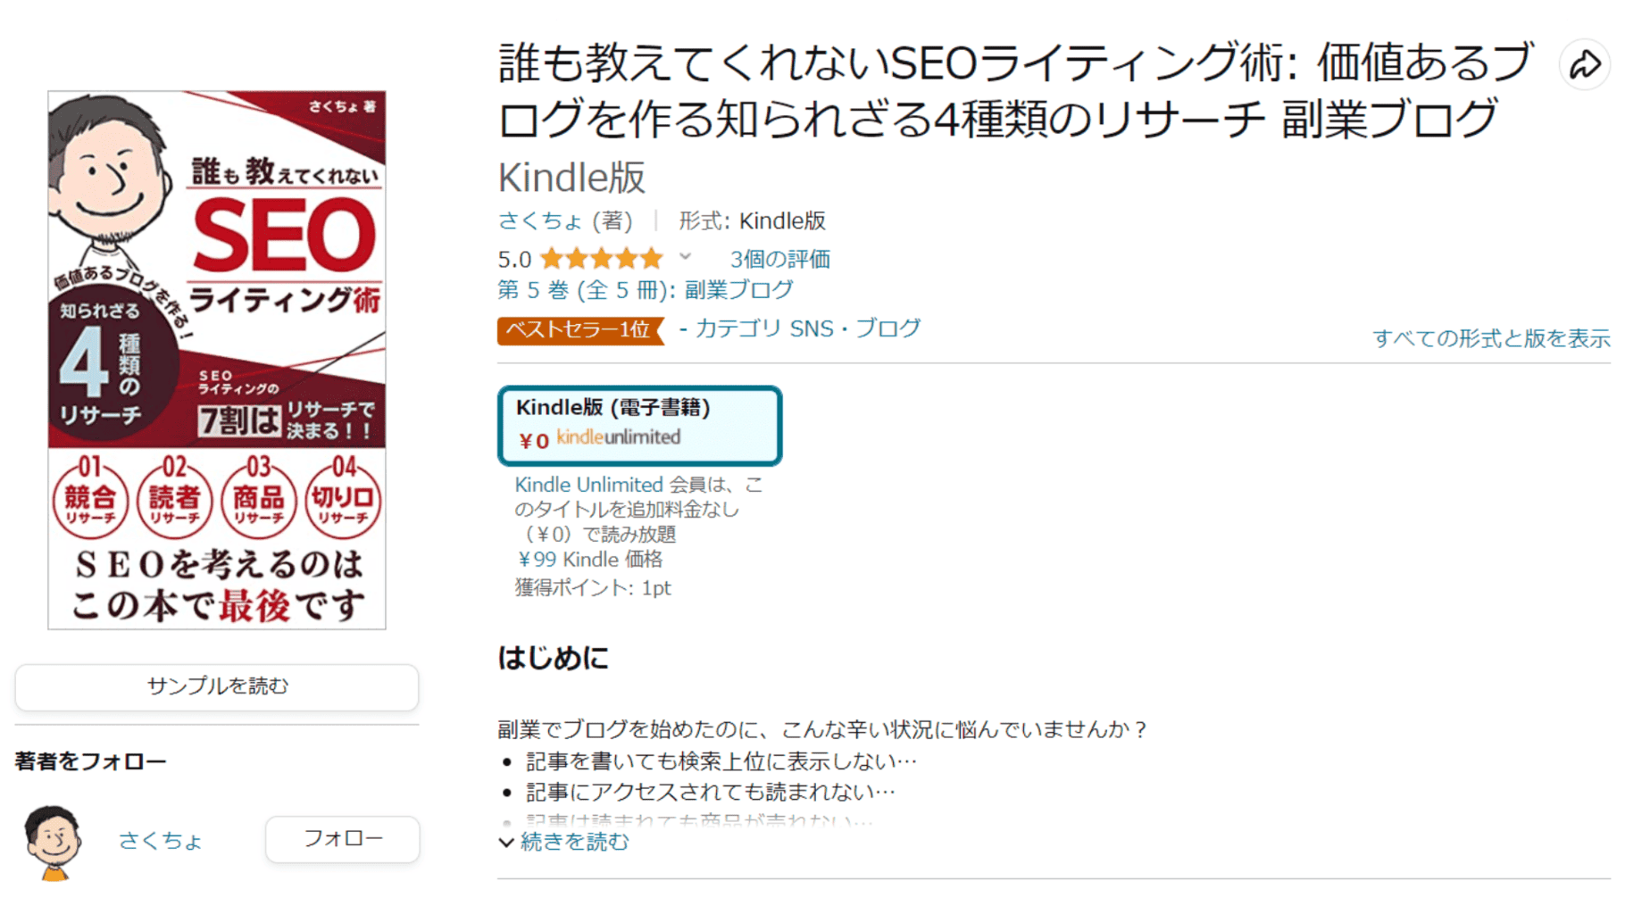
Task: Open the 3個の評価 reviews link
Action: (779, 259)
